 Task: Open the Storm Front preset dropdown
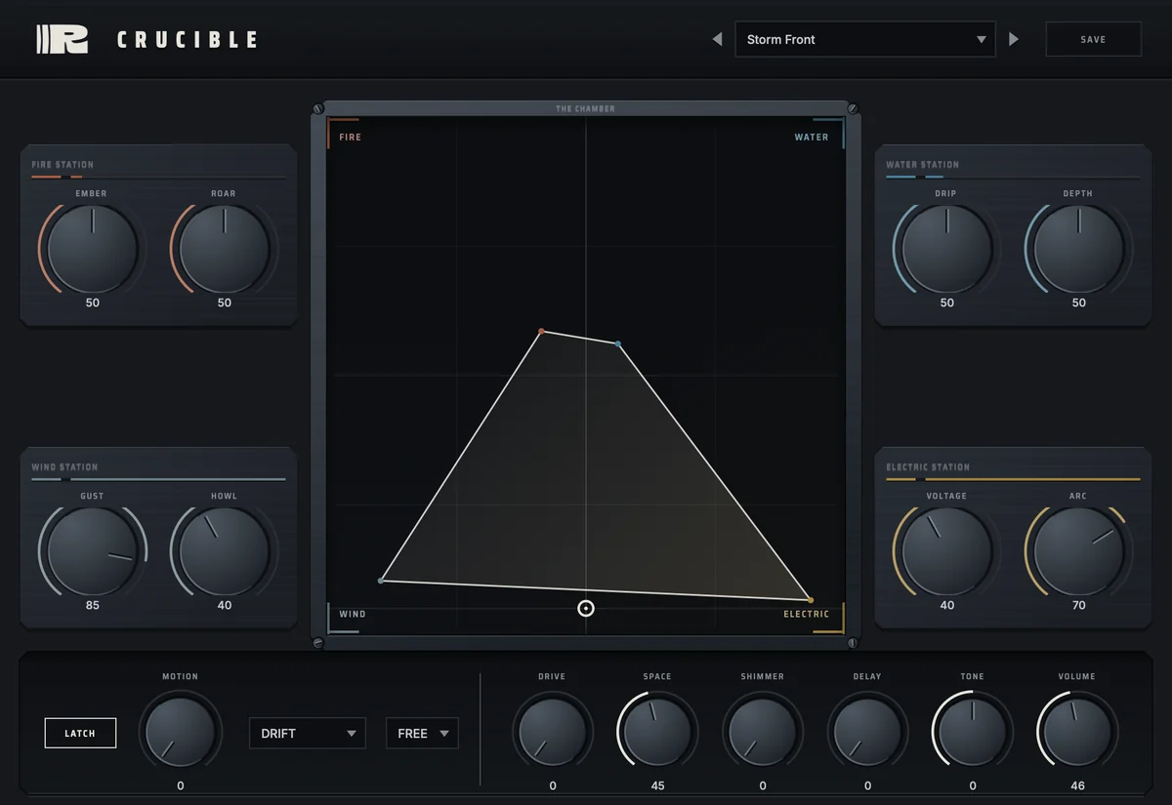[x=865, y=39]
